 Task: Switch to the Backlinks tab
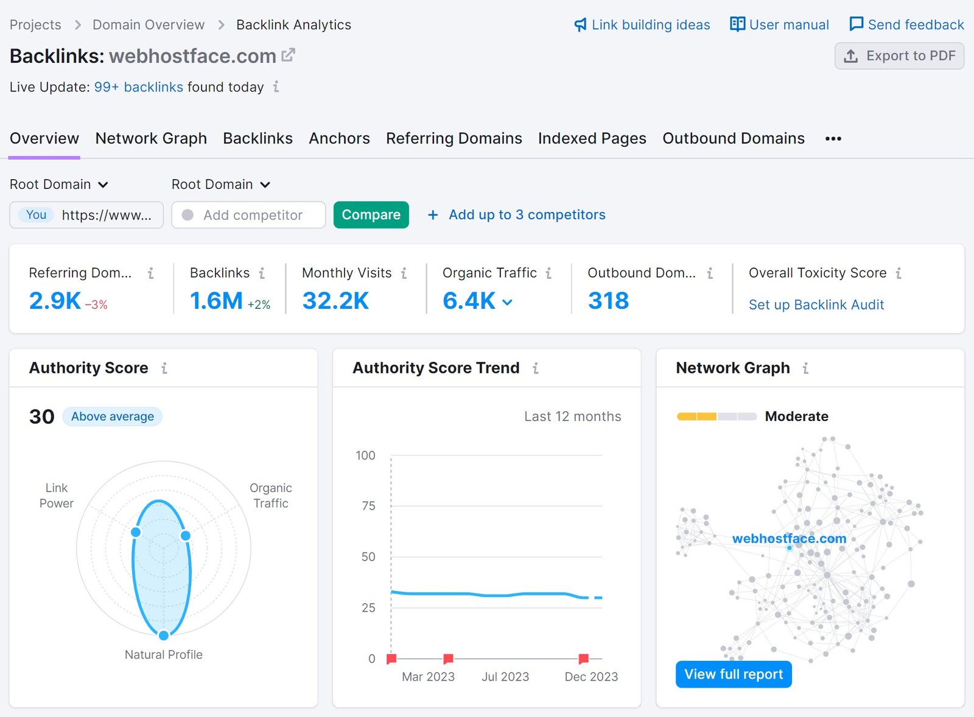point(258,138)
